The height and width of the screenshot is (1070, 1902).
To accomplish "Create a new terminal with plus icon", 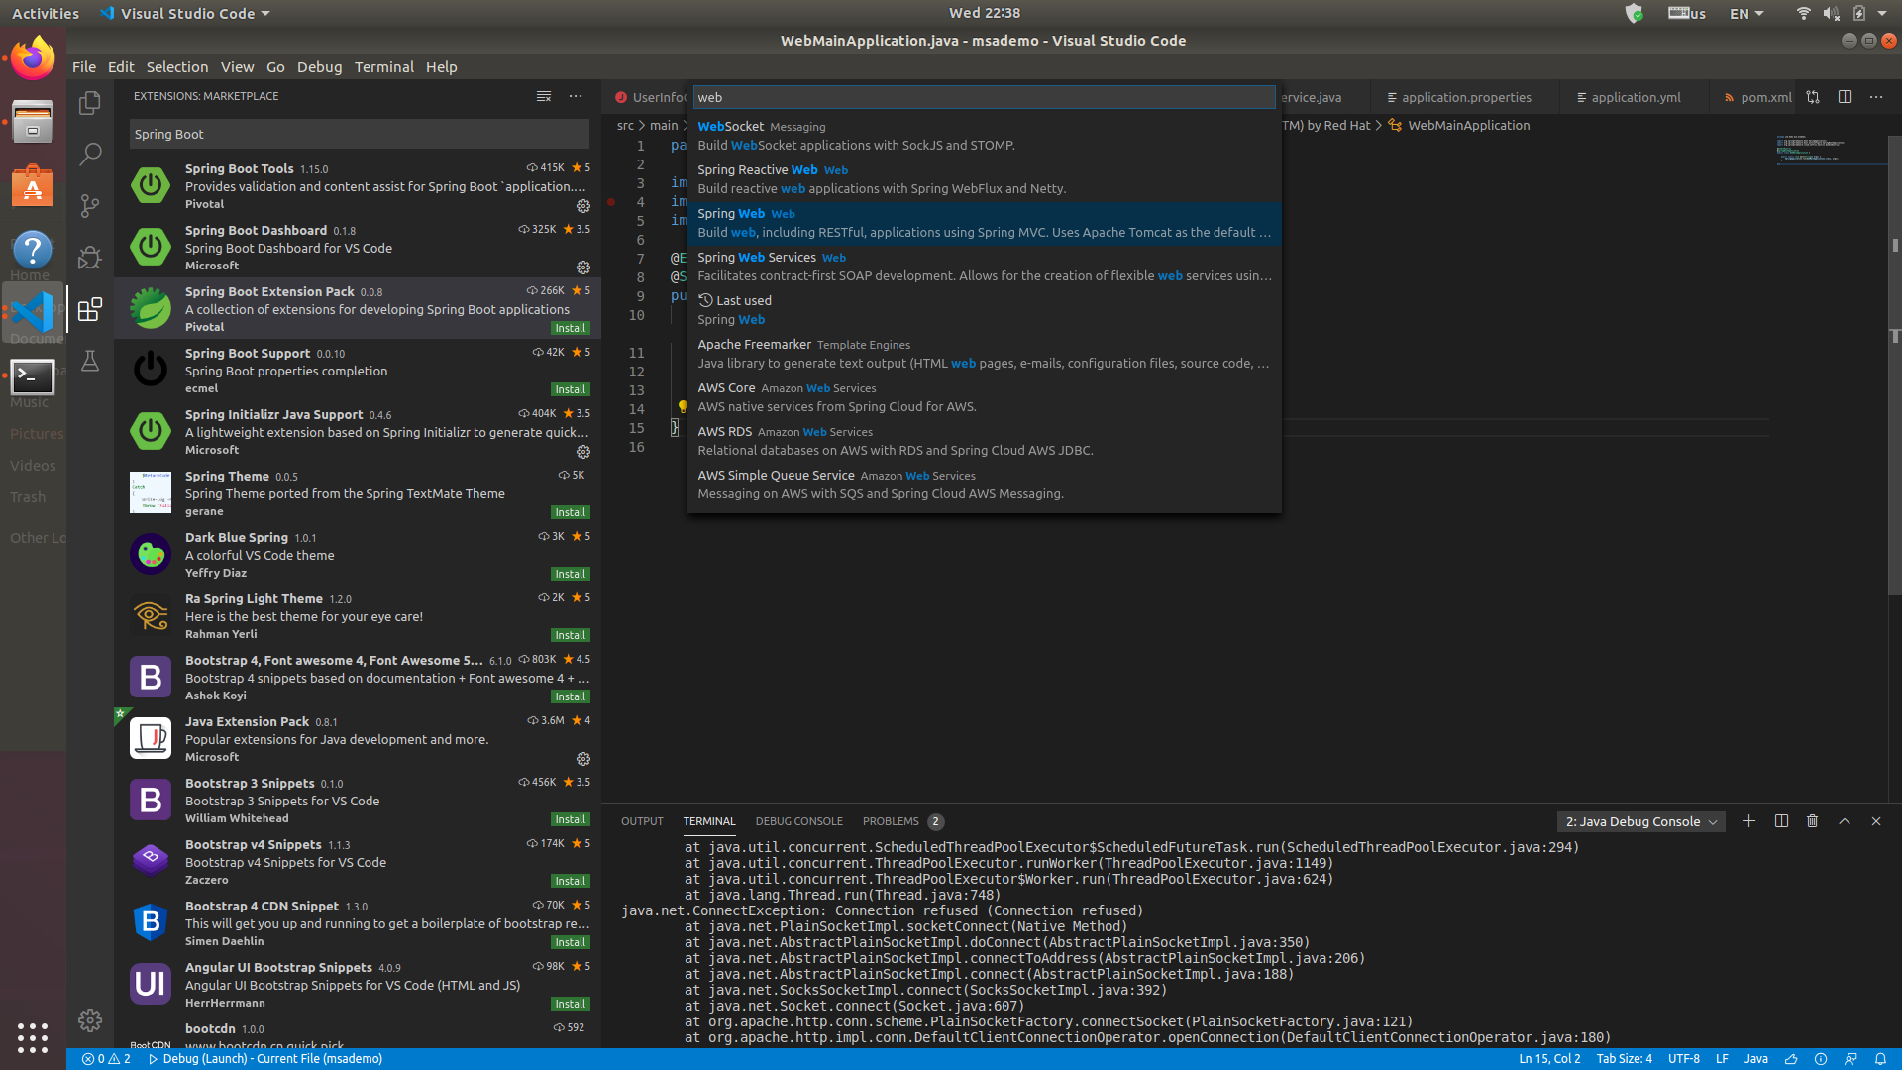I will [x=1748, y=821].
